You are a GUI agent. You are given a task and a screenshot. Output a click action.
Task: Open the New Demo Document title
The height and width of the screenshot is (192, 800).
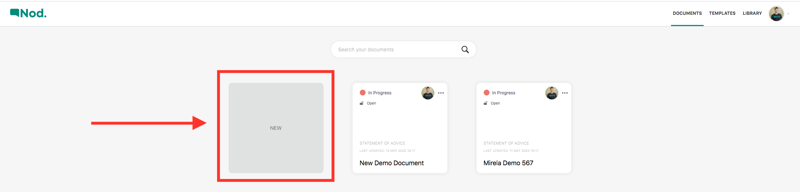[391, 163]
